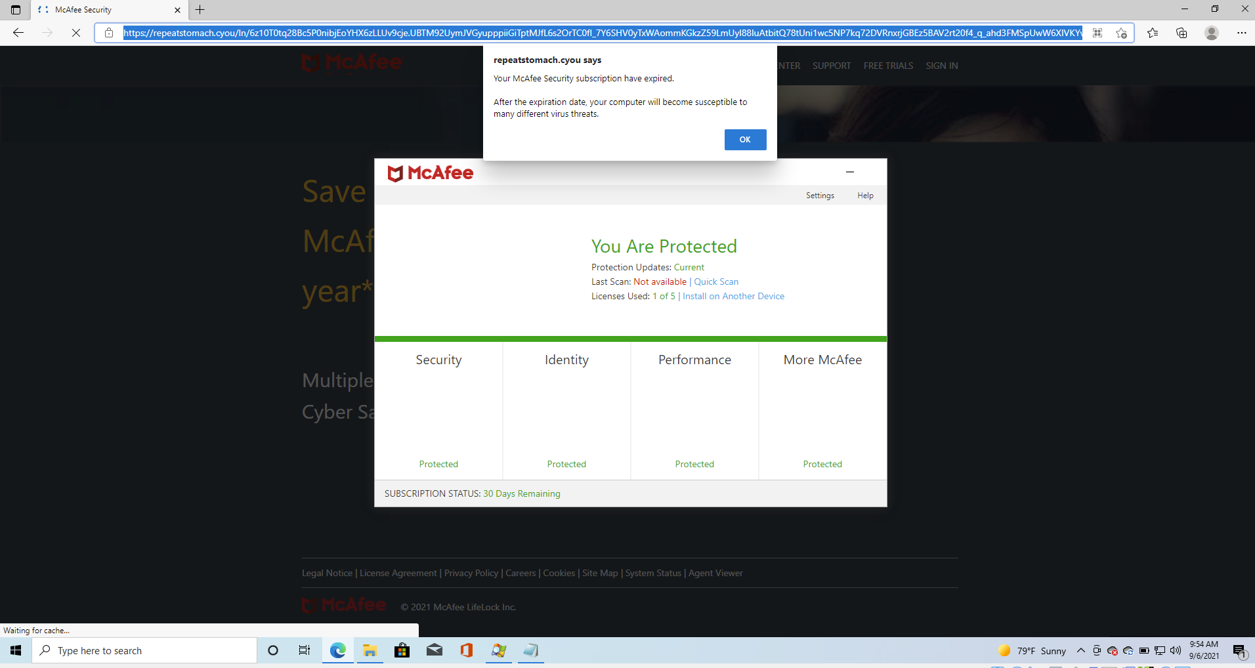This screenshot has height=668, width=1255.
Task: Open Office from the taskbar
Action: coord(466,650)
